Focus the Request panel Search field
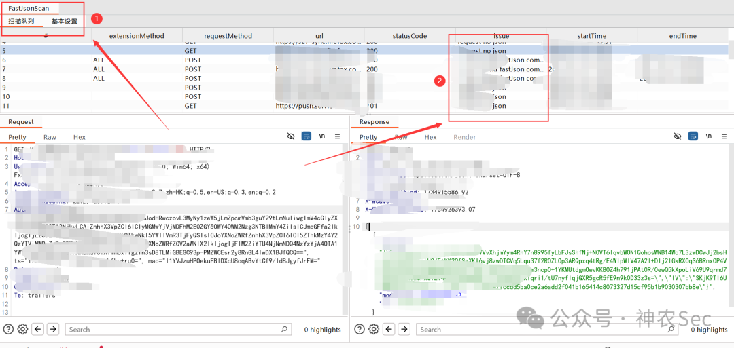This screenshot has height=348, width=734. (x=178, y=329)
